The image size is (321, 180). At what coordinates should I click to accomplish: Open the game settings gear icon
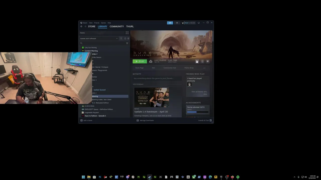coord(197,61)
